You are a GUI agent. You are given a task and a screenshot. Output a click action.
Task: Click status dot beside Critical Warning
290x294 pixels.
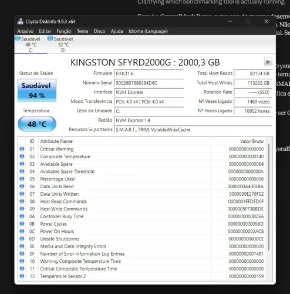pyautogui.click(x=22, y=149)
